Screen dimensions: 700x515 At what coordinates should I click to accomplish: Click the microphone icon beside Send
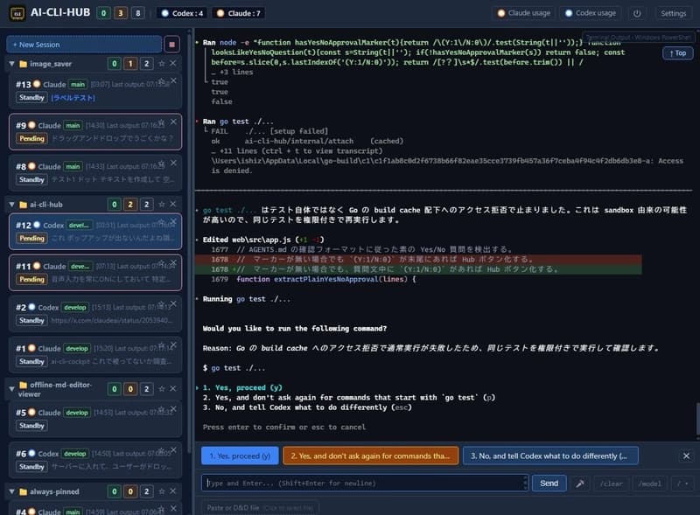pyautogui.click(x=580, y=484)
